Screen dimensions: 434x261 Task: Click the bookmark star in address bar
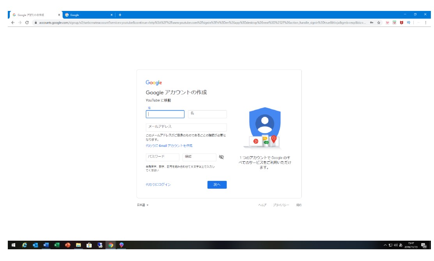point(379,23)
